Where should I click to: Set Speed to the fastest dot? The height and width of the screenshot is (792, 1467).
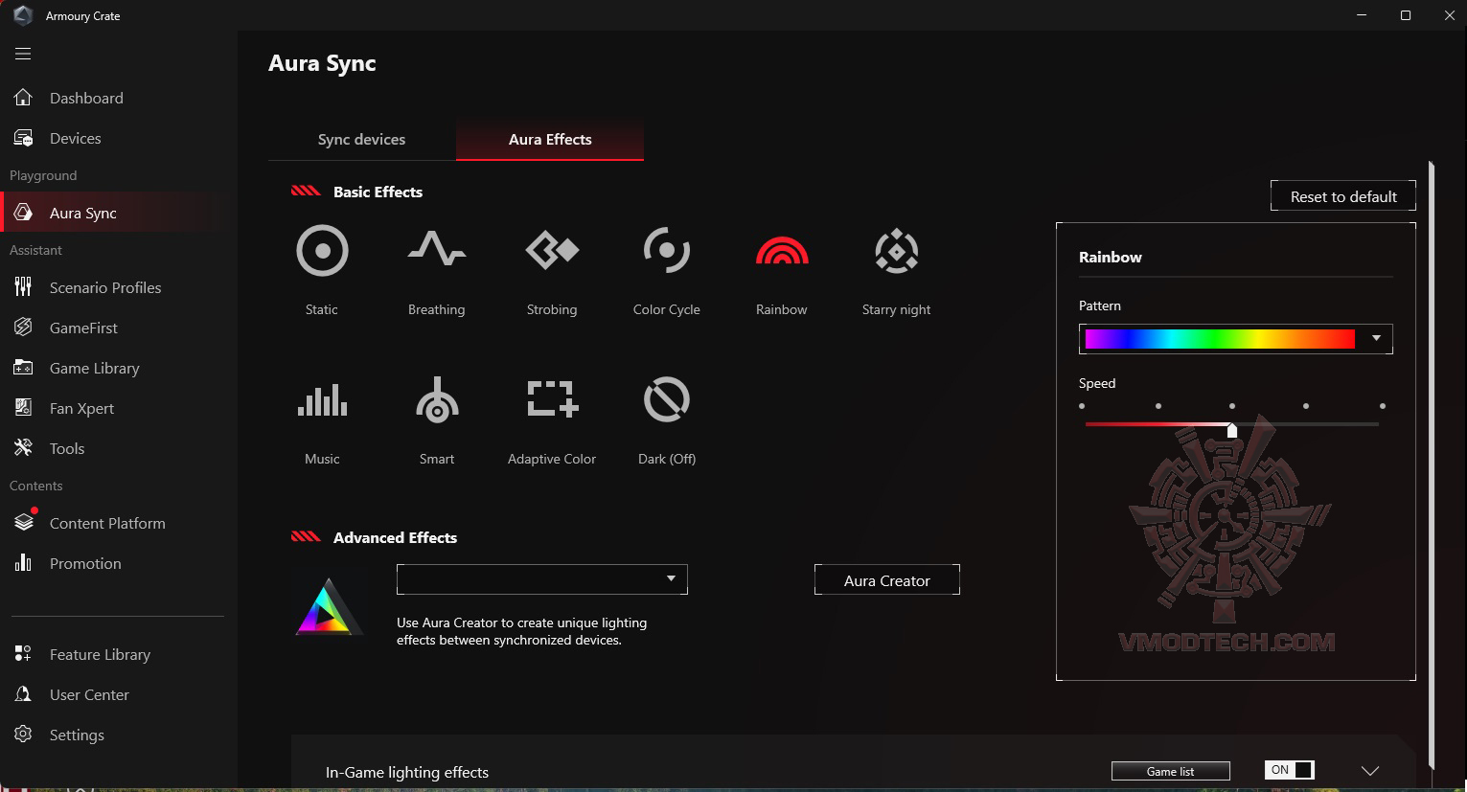(1383, 406)
